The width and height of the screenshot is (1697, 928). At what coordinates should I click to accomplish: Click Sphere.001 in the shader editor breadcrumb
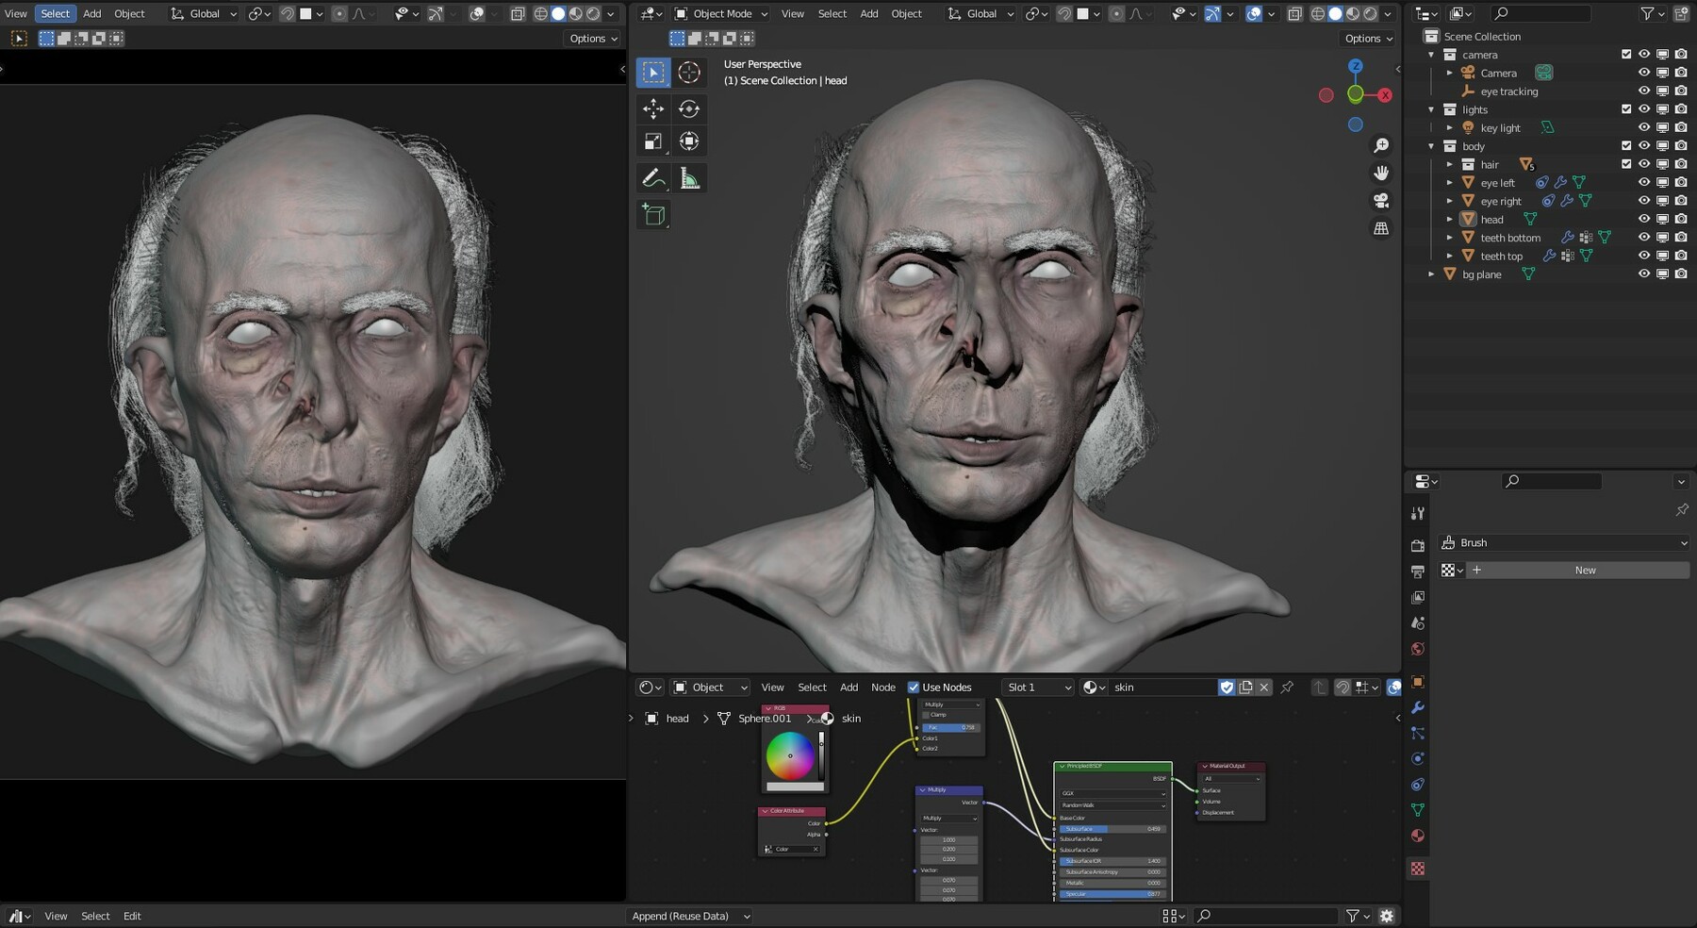[764, 718]
